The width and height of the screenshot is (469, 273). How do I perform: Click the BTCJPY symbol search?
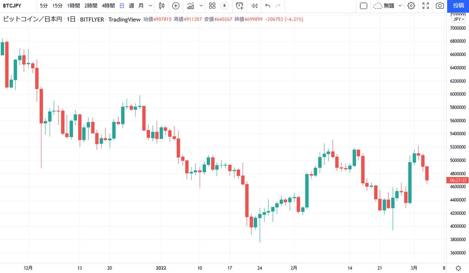coord(12,6)
